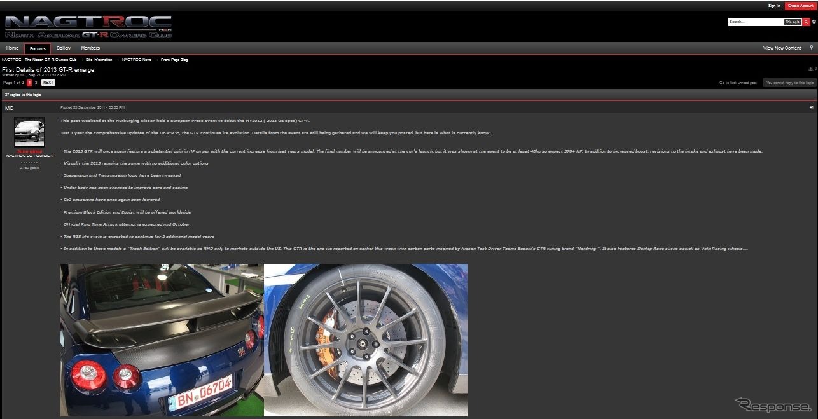
Task: Click the post number #1 permalink
Action: [x=812, y=107]
